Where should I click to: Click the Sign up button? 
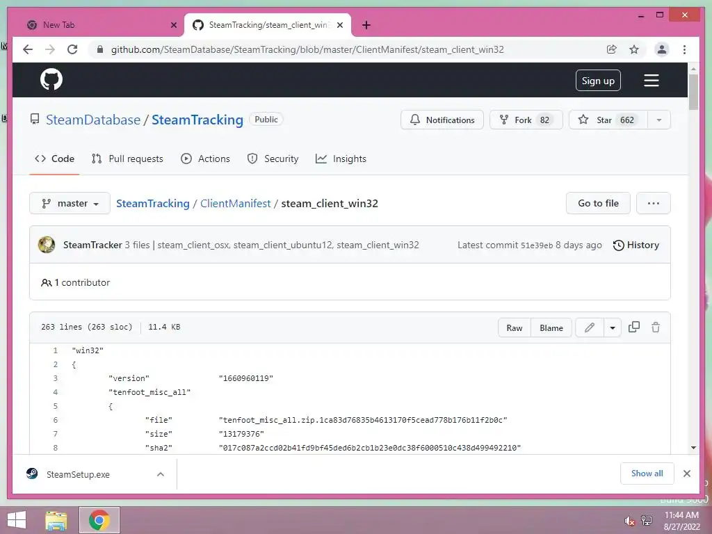point(598,81)
